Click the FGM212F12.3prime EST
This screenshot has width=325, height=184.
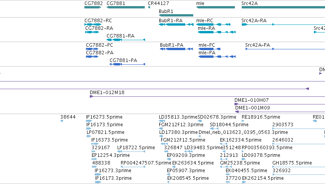tap(161, 129)
